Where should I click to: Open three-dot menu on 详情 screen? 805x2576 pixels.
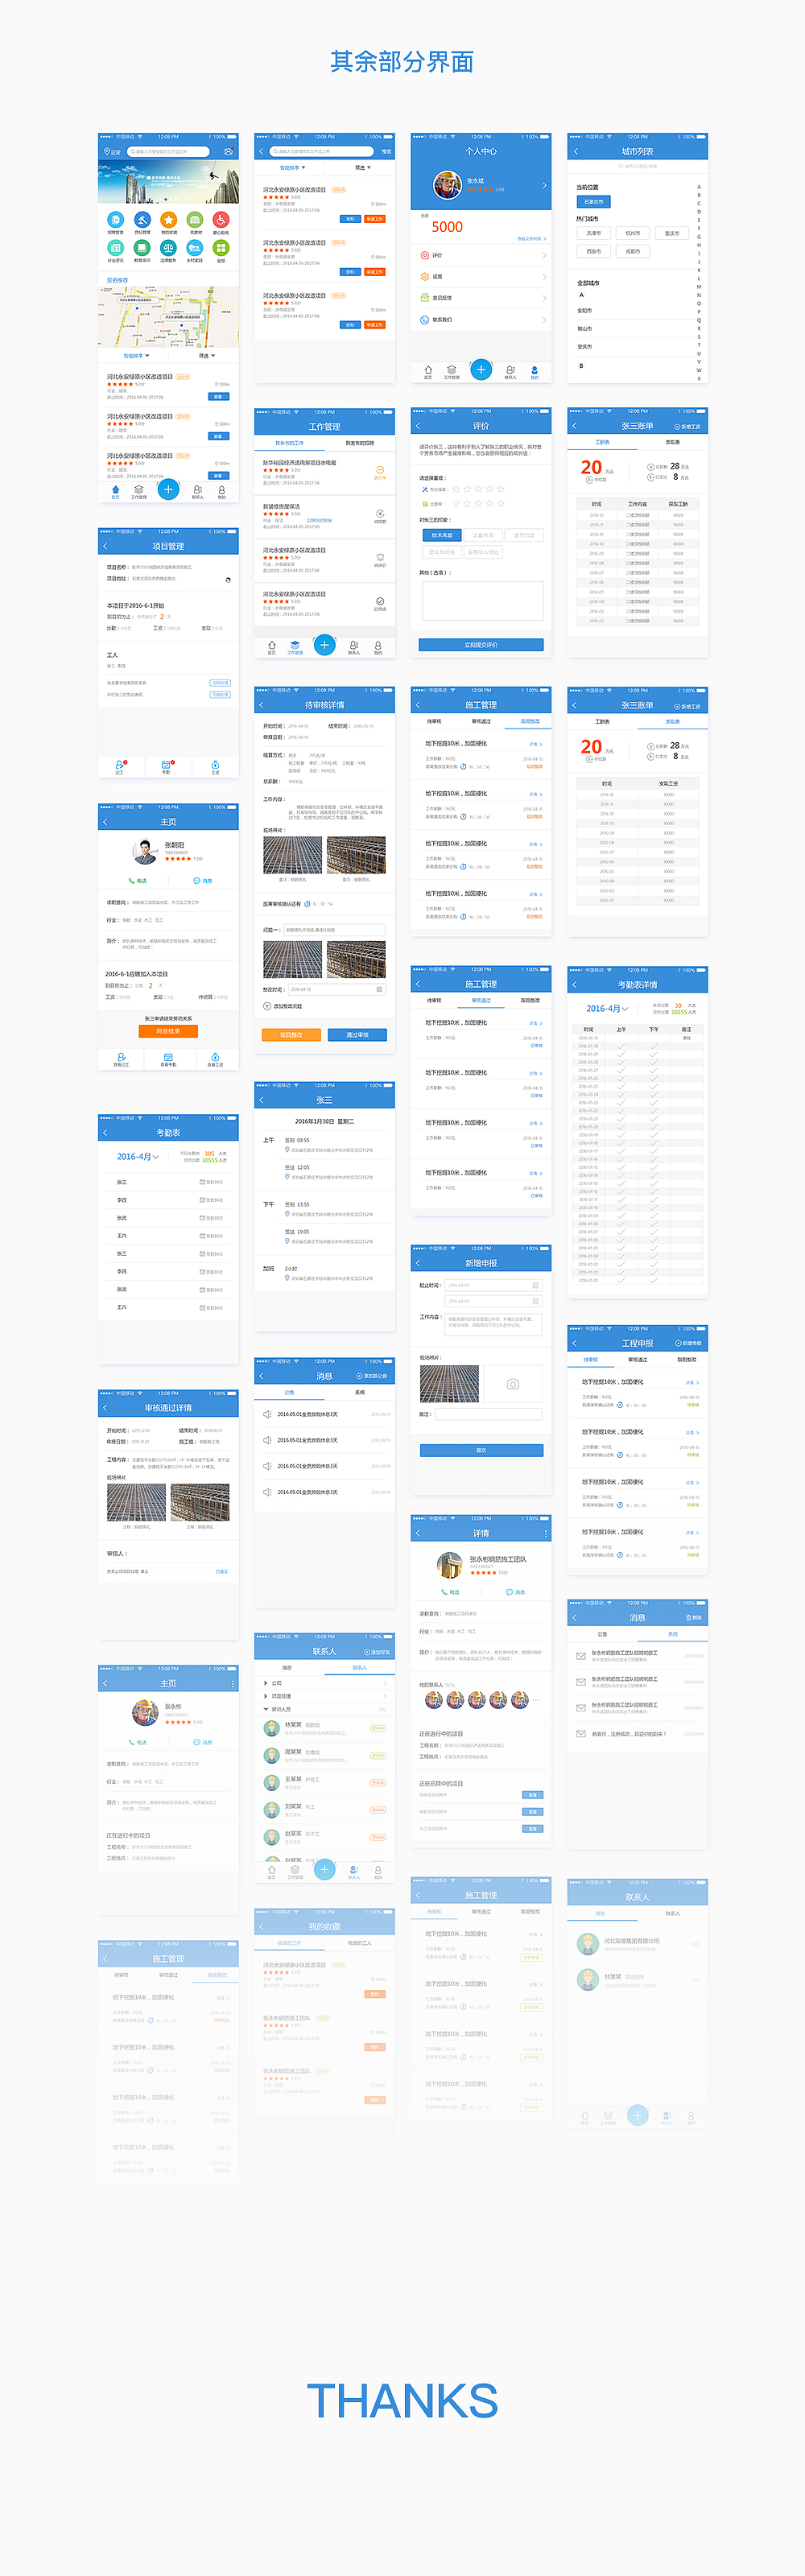pos(545,1533)
